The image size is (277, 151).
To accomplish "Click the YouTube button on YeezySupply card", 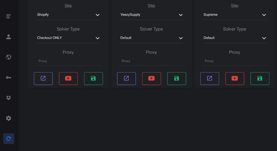I will point(152,78).
